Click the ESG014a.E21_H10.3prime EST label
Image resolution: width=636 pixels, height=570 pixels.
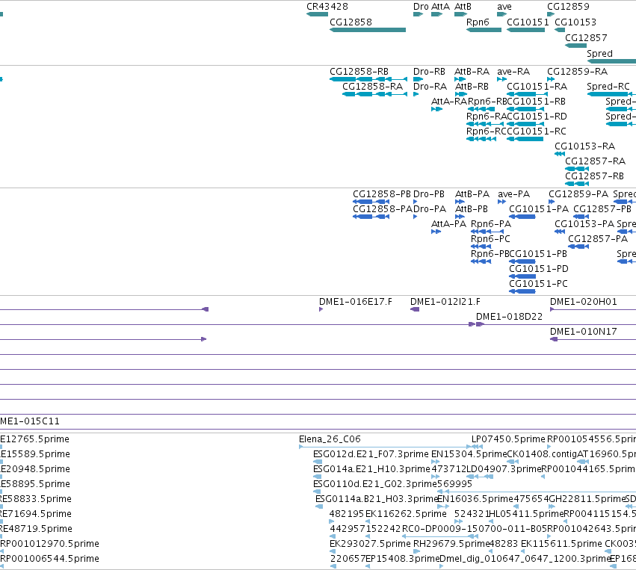pyautogui.click(x=371, y=469)
